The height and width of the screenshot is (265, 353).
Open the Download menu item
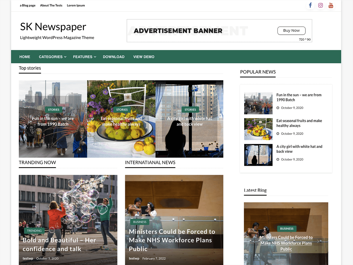click(114, 57)
